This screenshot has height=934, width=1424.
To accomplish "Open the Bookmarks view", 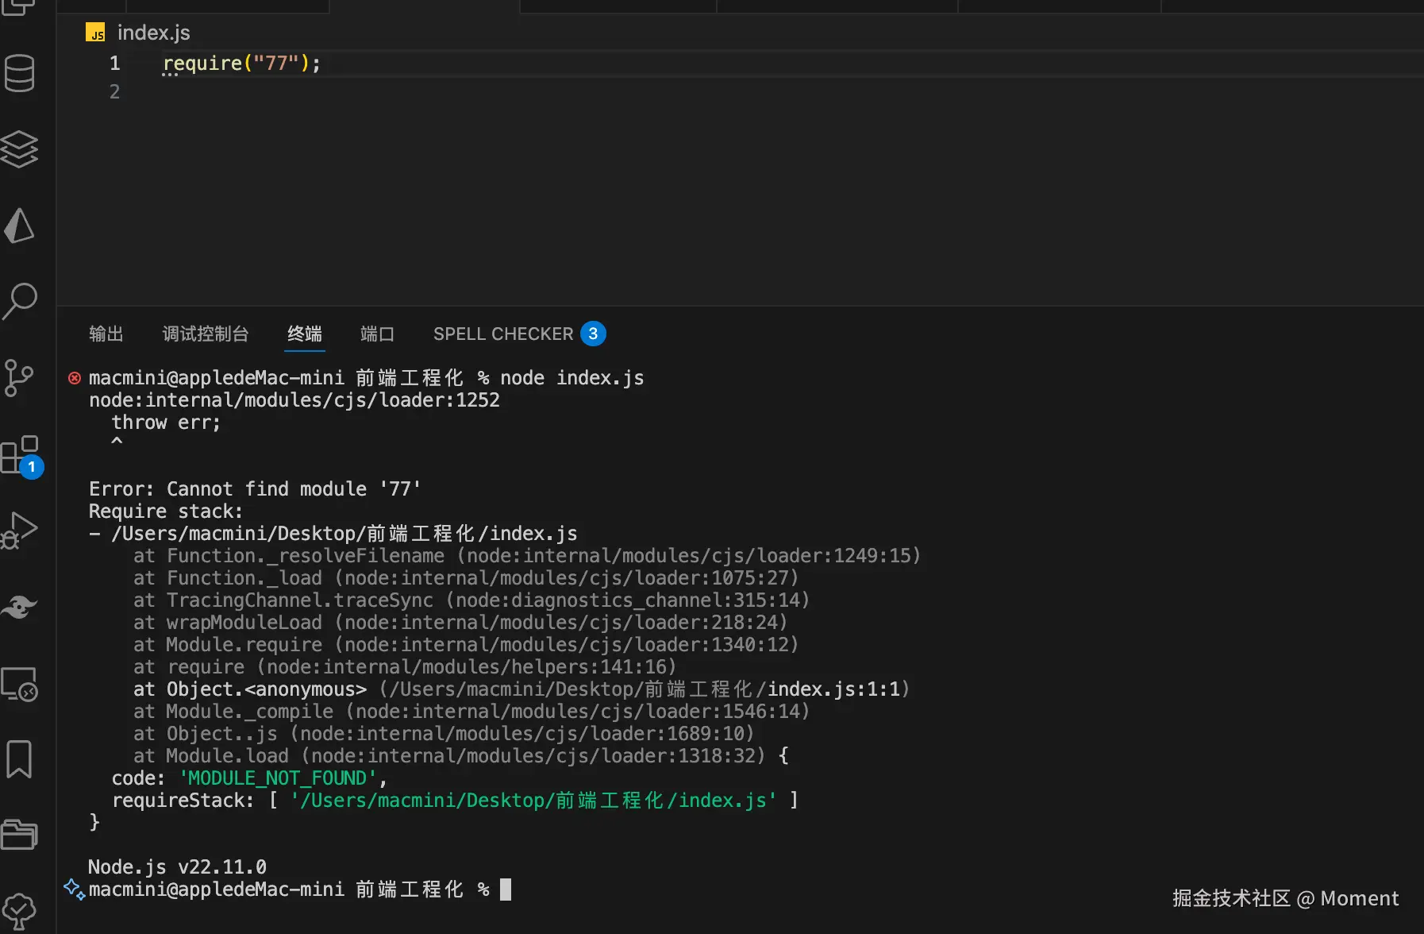I will point(20,759).
